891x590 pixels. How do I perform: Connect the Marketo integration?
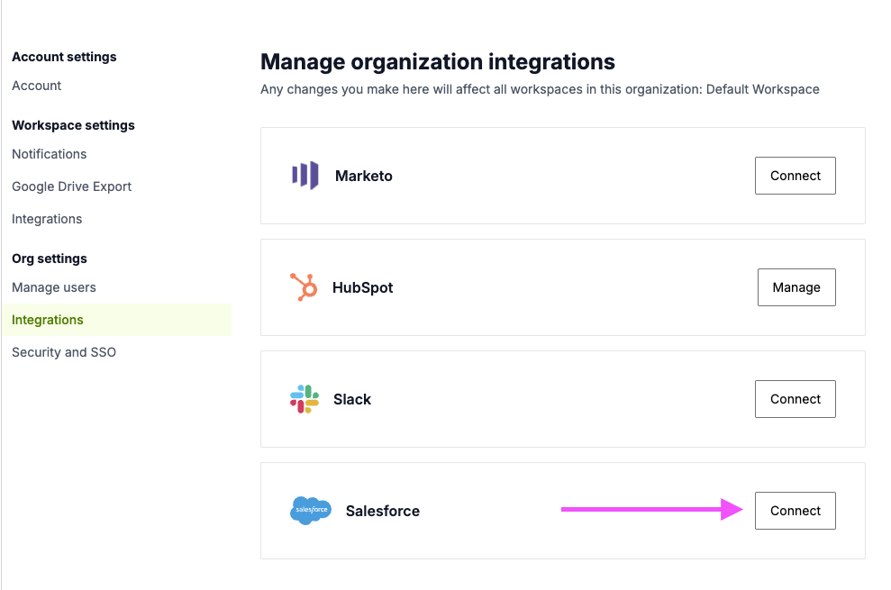795,176
